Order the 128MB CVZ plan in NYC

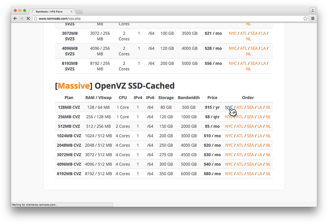pyautogui.click(x=229, y=107)
